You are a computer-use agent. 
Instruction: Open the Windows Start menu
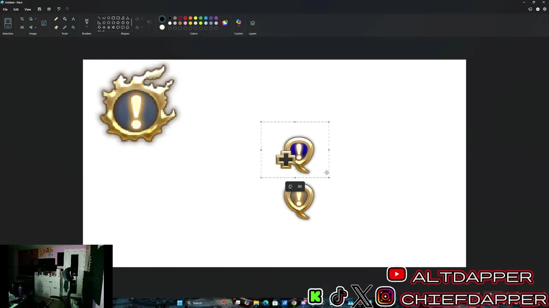[x=180, y=303]
